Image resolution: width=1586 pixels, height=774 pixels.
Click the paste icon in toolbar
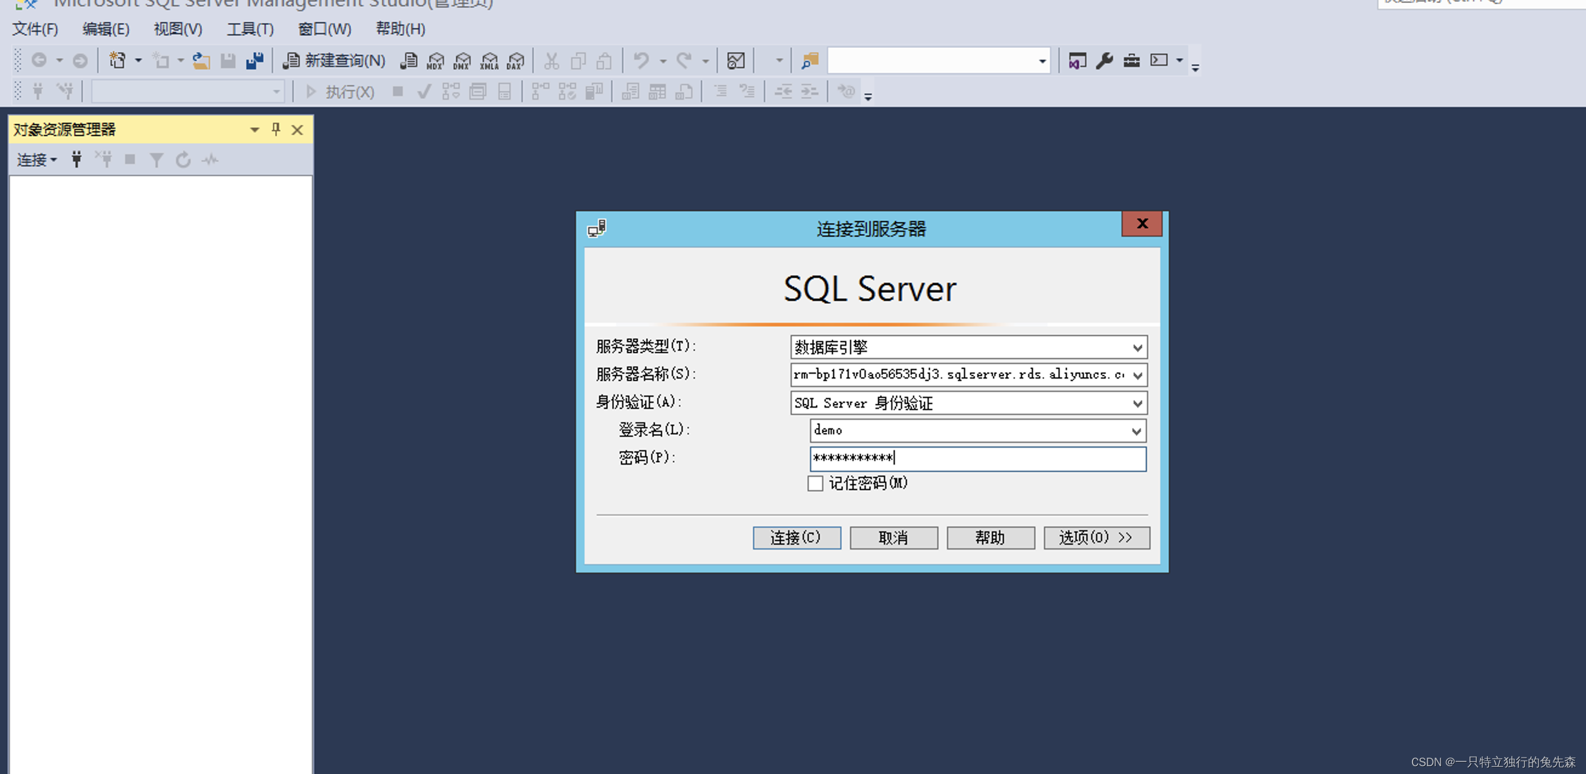(x=604, y=61)
